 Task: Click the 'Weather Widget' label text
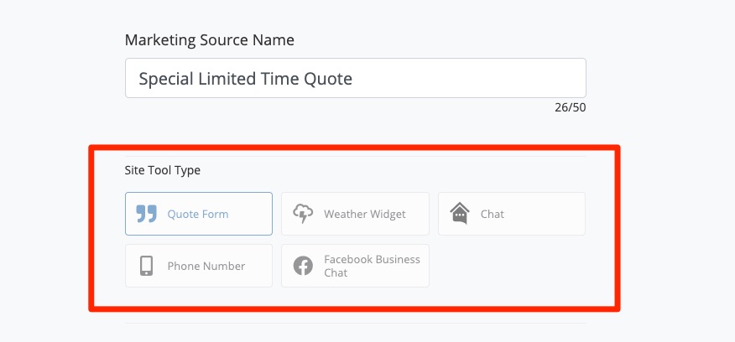pyautogui.click(x=365, y=214)
